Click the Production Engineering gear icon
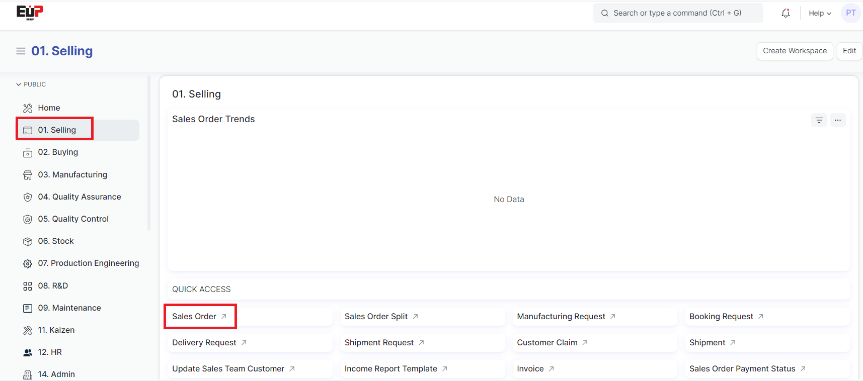 tap(28, 263)
